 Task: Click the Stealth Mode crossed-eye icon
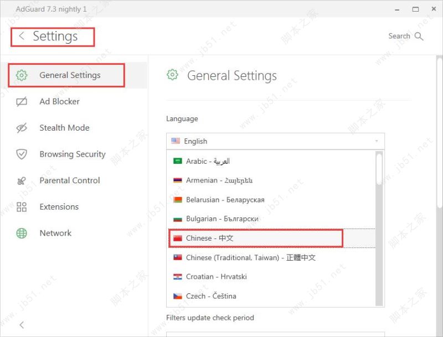pos(22,128)
